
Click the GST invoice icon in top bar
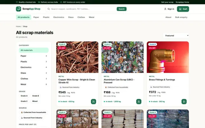pos(61,2)
